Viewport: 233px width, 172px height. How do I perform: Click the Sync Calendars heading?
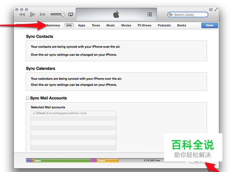(x=41, y=68)
